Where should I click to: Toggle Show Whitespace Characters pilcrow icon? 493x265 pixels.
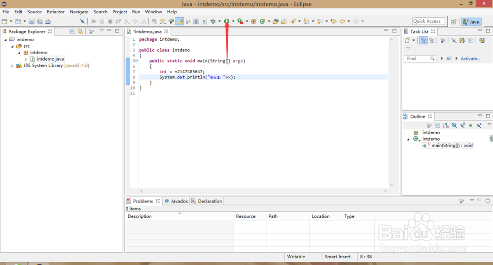pyautogui.click(x=205, y=21)
